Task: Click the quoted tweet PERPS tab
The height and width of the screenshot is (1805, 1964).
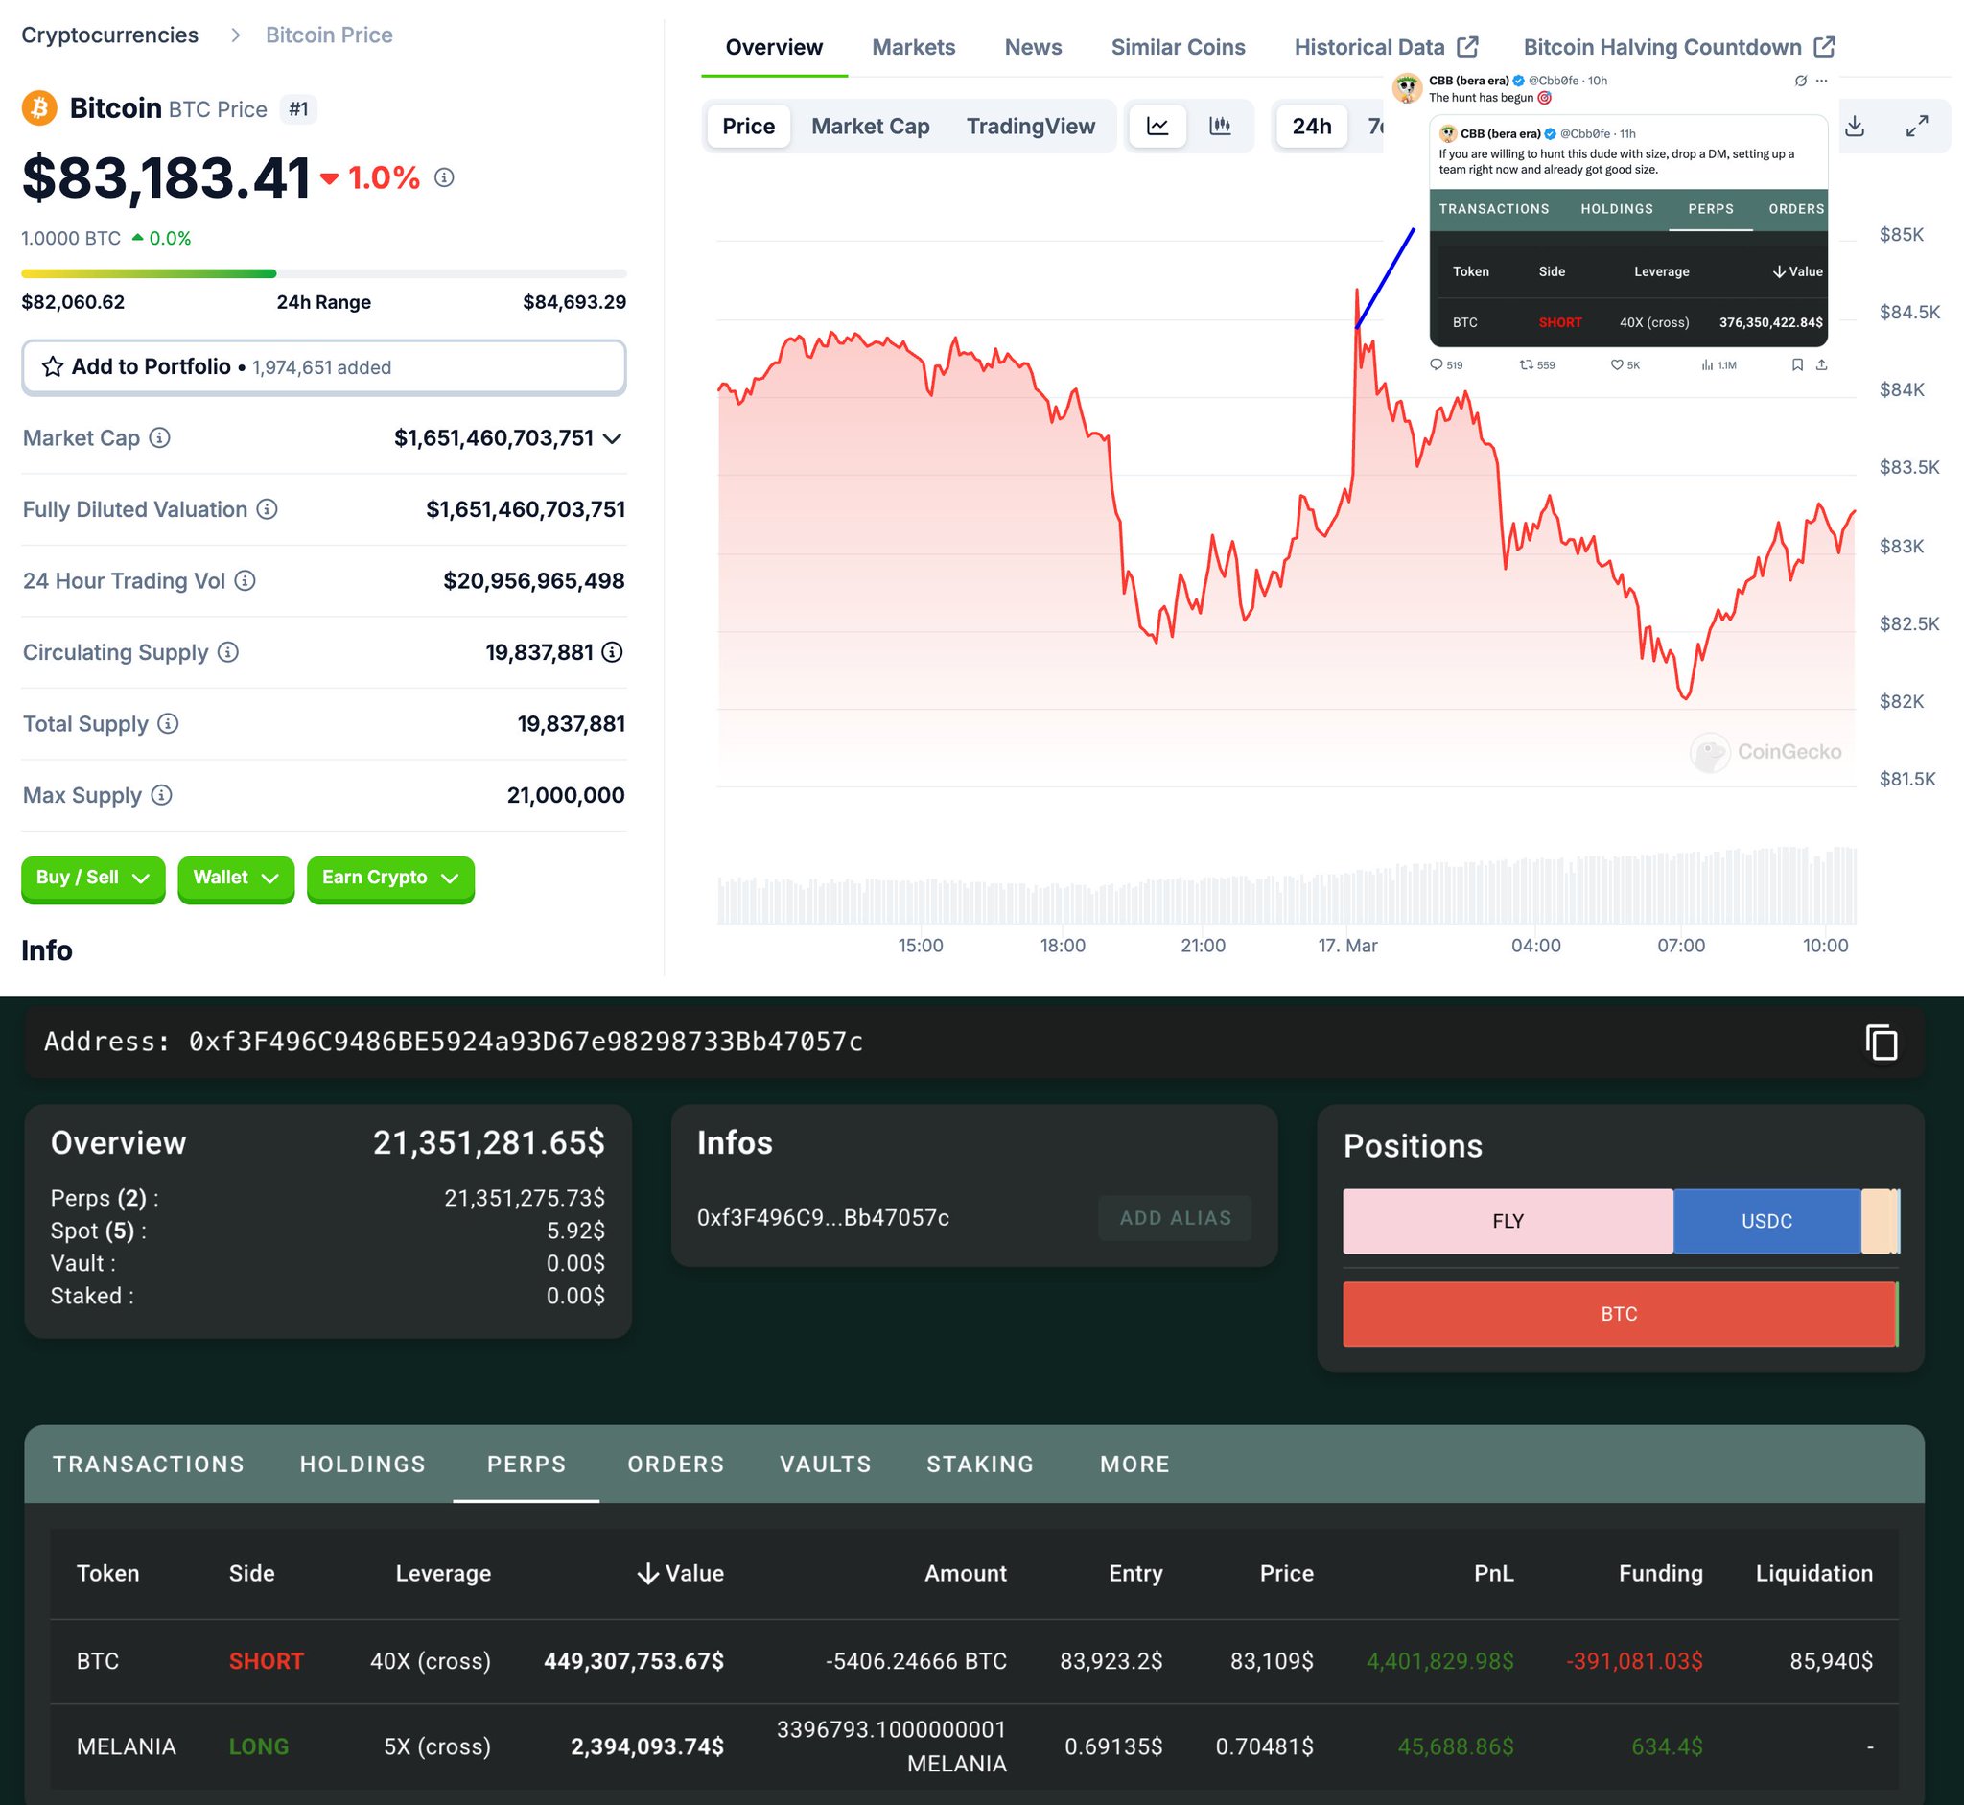Action: 1711,209
